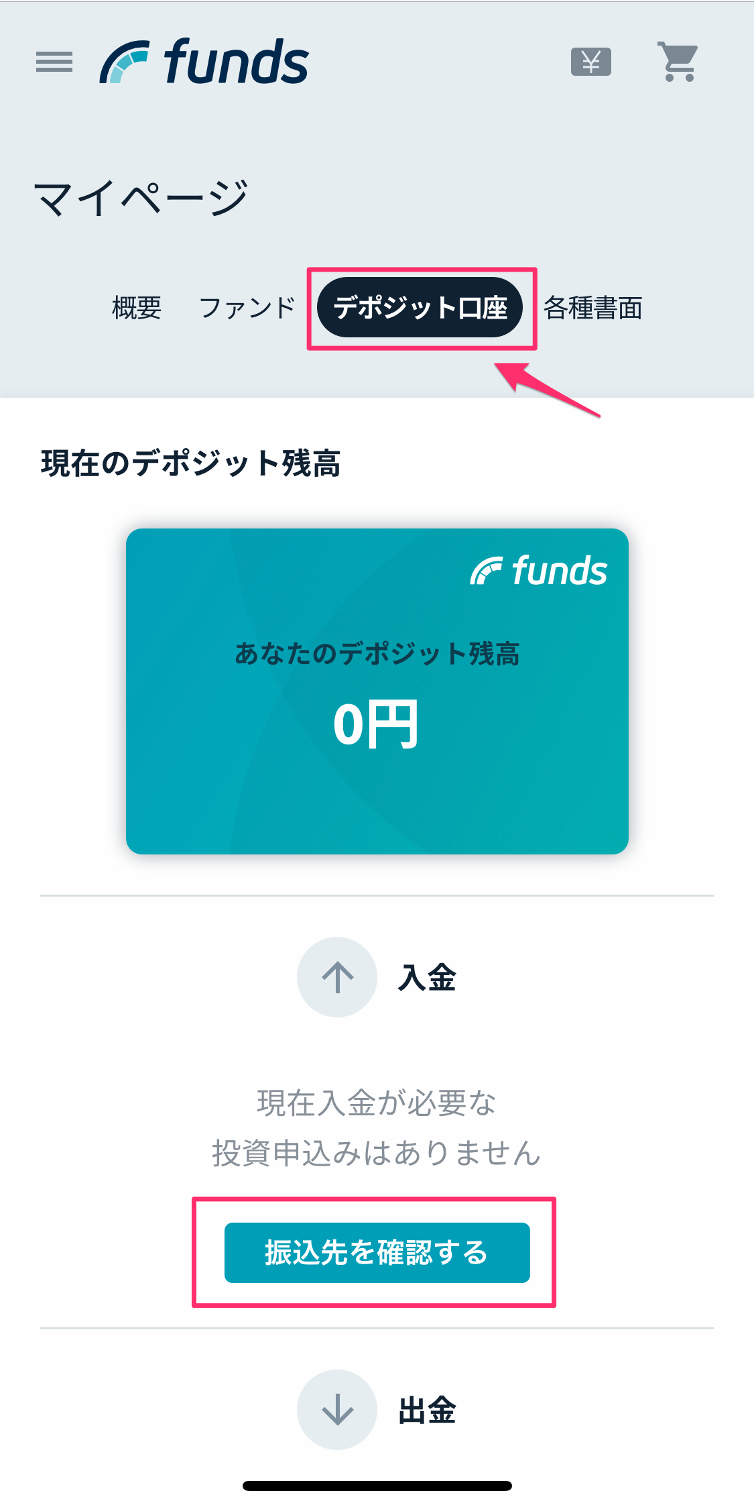754x1507 pixels.
Task: Click the 現在のデポジット残高 section heading
Action: coord(191,463)
